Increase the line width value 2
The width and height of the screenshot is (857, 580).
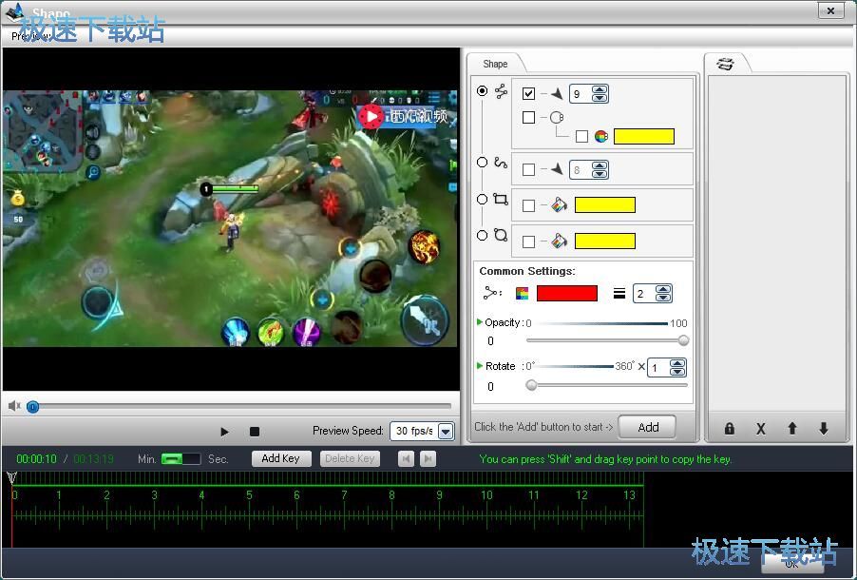point(663,289)
